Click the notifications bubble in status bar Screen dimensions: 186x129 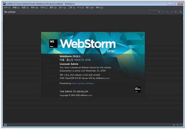pyautogui.click(x=181, y=125)
